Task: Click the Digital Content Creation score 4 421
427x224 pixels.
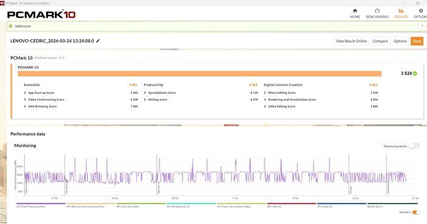Action: click(x=373, y=85)
